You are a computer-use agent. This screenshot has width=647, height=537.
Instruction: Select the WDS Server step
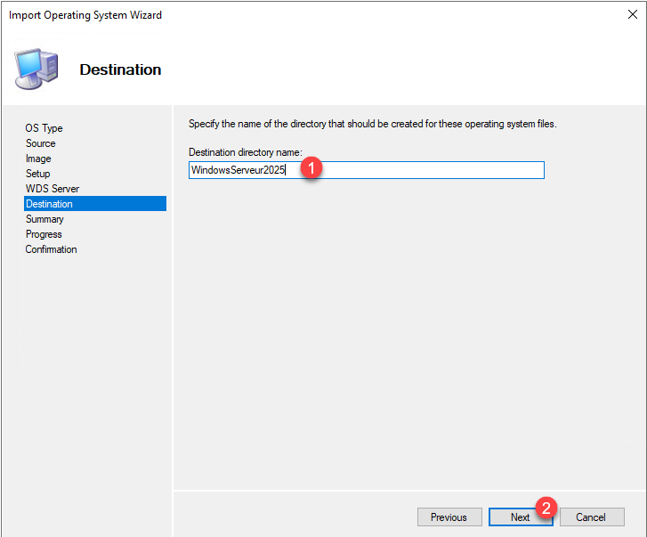(x=52, y=189)
